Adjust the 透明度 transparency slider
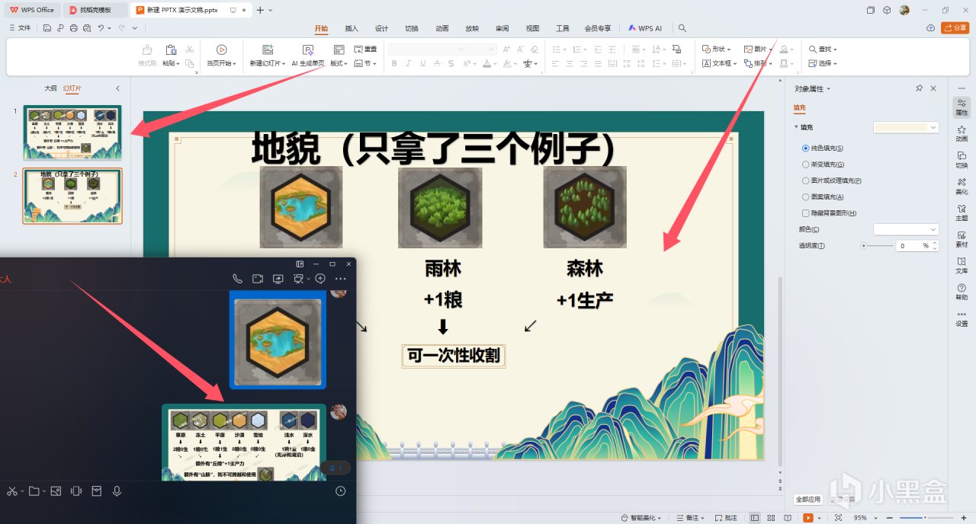 [x=877, y=246]
